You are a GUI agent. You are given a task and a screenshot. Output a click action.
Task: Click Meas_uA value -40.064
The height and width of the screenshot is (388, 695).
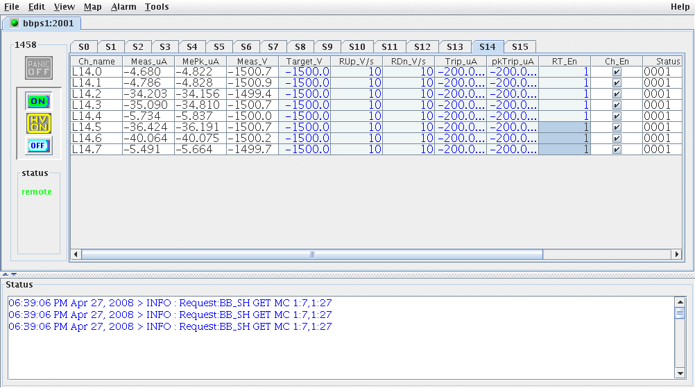pyautogui.click(x=148, y=138)
